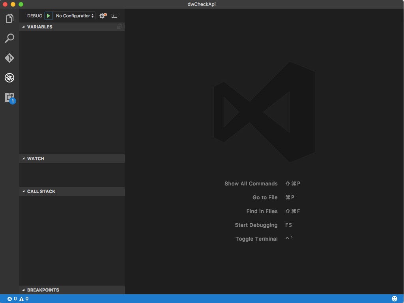404x303 pixels.
Task: Click the Start Debugging text
Action: click(x=256, y=225)
